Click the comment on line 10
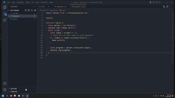Screen dimensions: 175x98 72,35
